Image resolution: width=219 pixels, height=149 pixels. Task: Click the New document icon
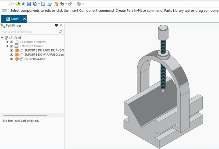click(9, 4)
